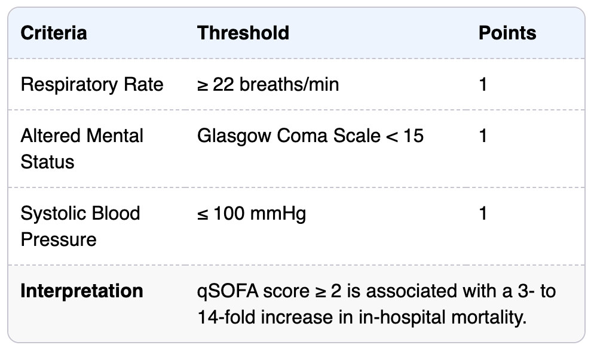
Task: Click the Threshold column header
Action: click(x=243, y=33)
